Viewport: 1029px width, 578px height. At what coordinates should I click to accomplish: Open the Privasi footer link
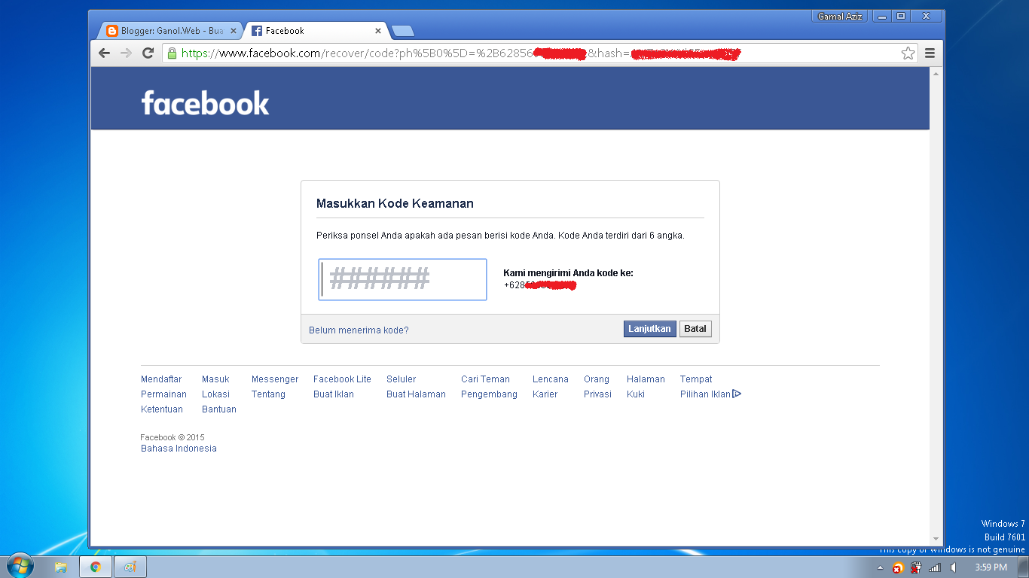(x=597, y=394)
